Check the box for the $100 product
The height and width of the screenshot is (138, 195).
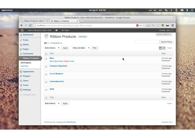point(46,90)
